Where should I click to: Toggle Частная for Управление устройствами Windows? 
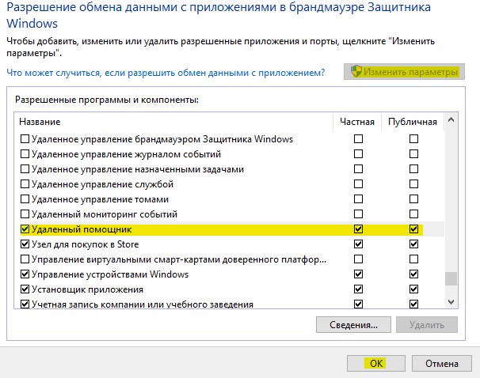358,274
